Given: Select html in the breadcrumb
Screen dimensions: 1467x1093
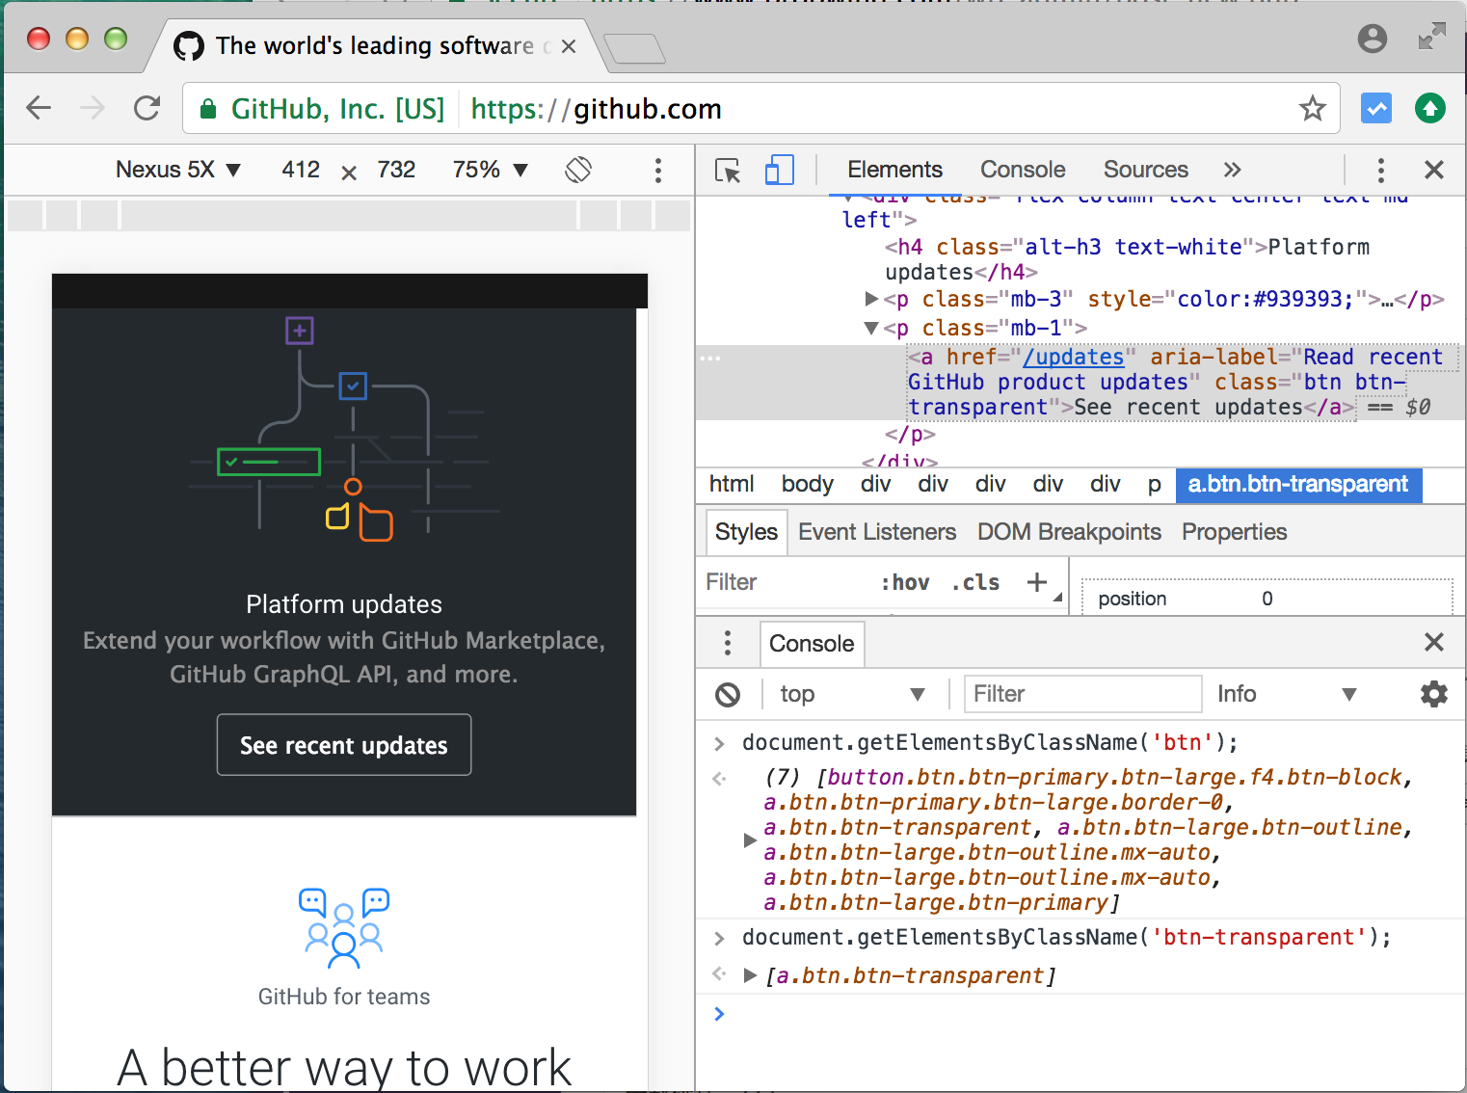Looking at the screenshot, I should (x=732, y=484).
